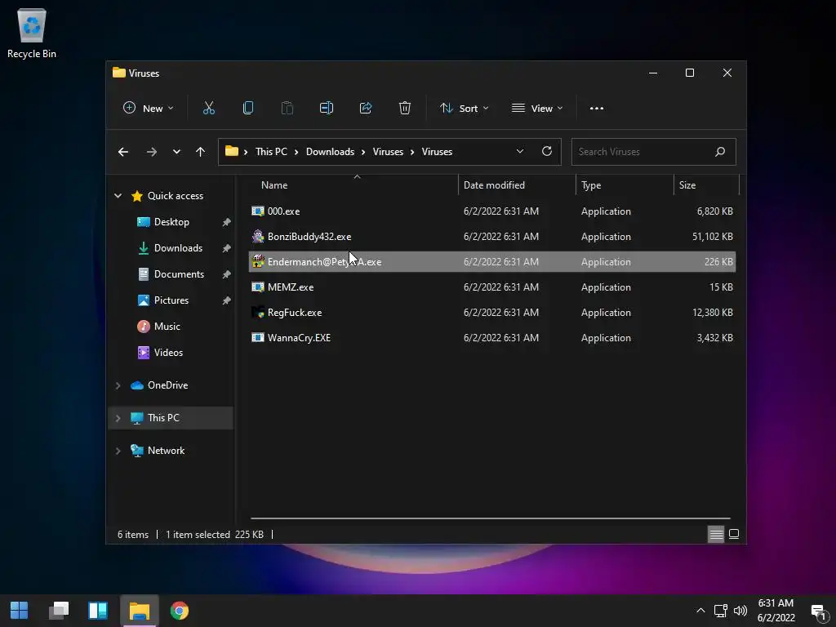Select the 000.exe file

pos(492,211)
